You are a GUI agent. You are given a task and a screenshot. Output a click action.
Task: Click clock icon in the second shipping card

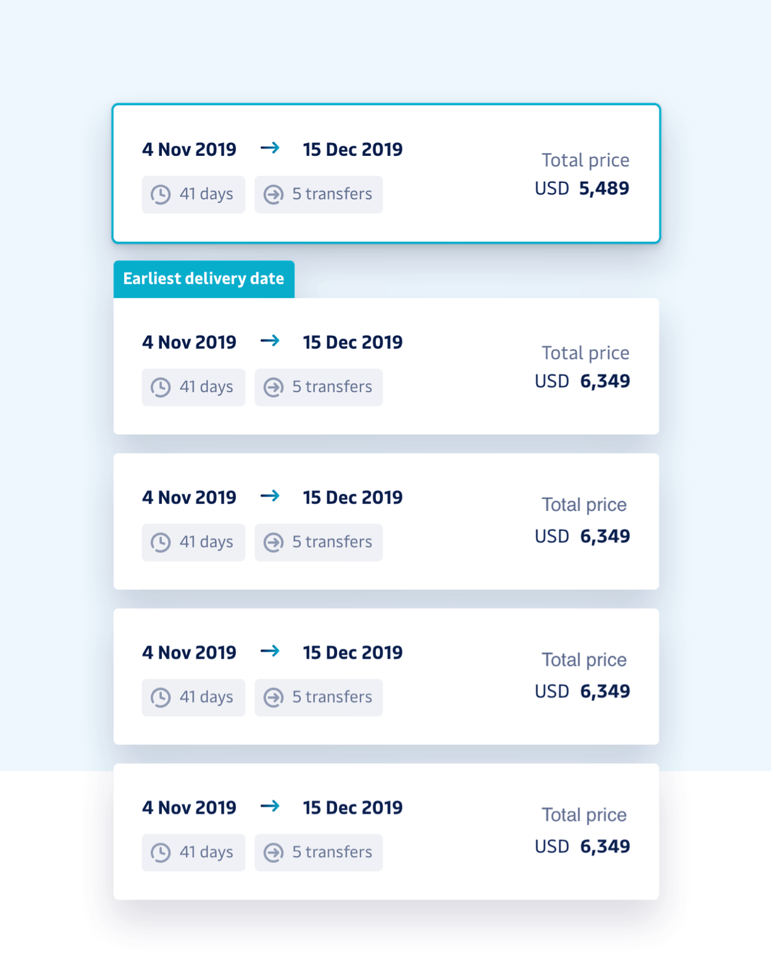(161, 387)
